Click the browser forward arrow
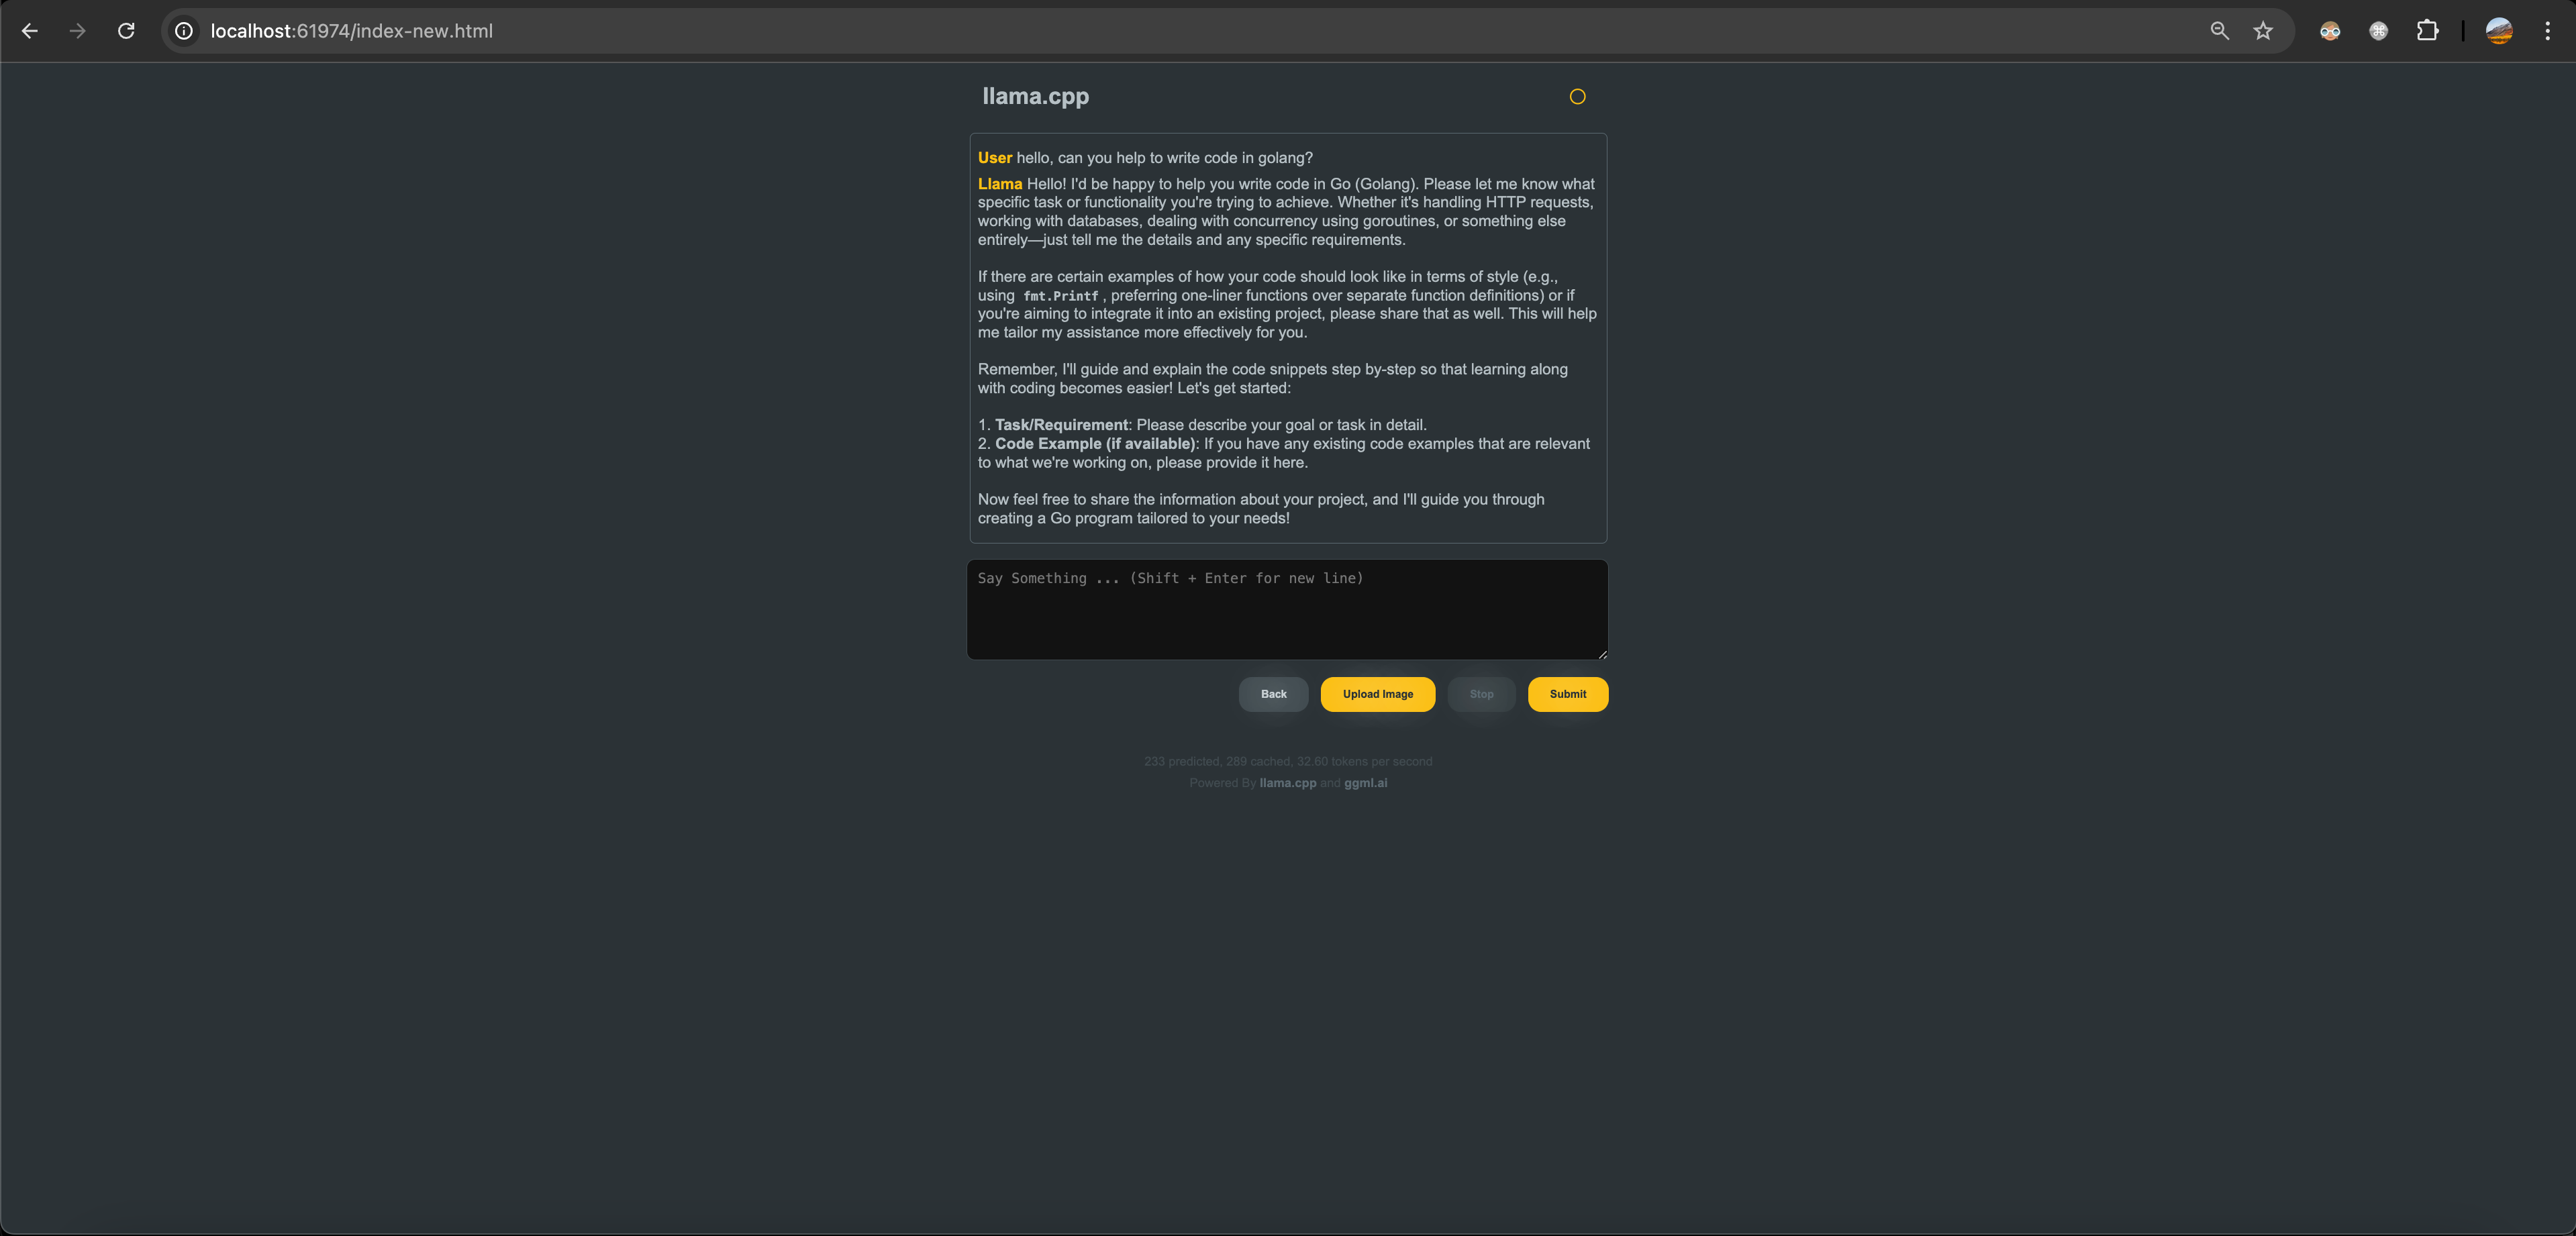2576x1236 pixels. click(77, 31)
